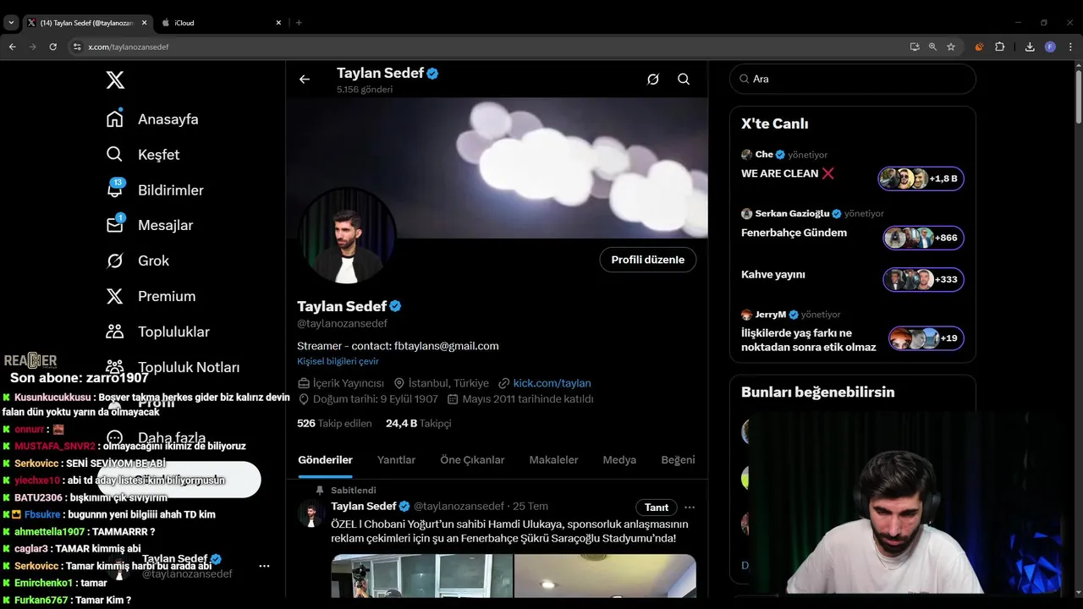Image resolution: width=1083 pixels, height=609 pixels.
Task: Click the Bildirimler bell icon
Action: pyautogui.click(x=115, y=190)
